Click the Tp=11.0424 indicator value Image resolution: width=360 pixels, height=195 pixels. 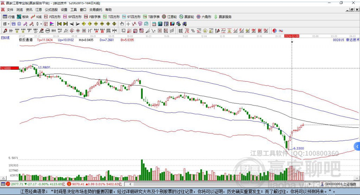(45, 40)
